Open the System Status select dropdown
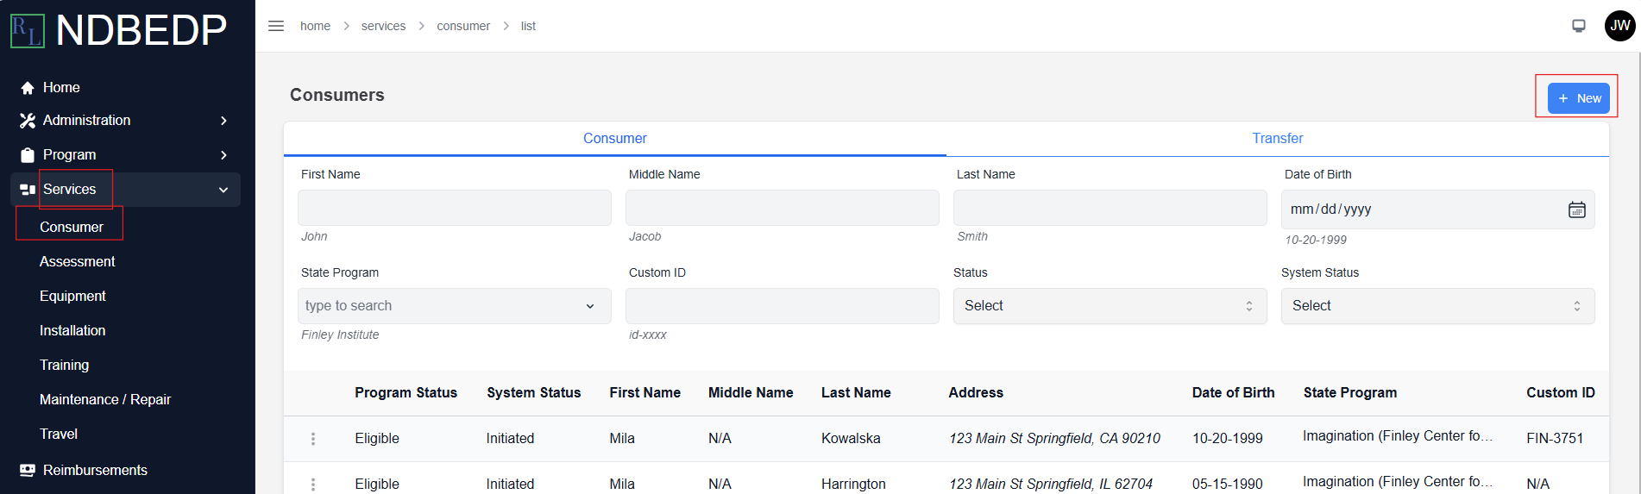 tap(1437, 306)
